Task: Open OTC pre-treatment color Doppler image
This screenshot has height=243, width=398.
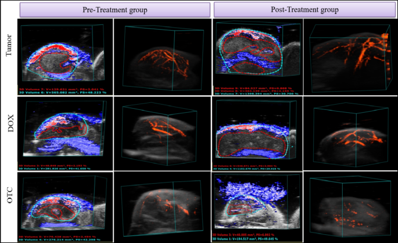Action: [65, 207]
